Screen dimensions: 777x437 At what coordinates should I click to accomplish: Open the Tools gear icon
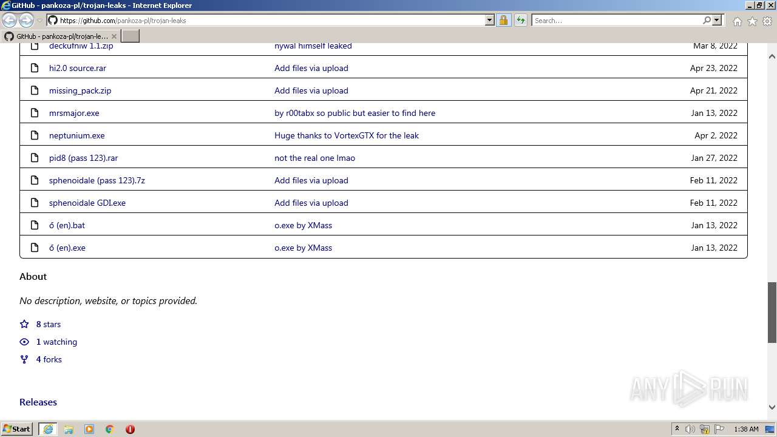(x=767, y=21)
